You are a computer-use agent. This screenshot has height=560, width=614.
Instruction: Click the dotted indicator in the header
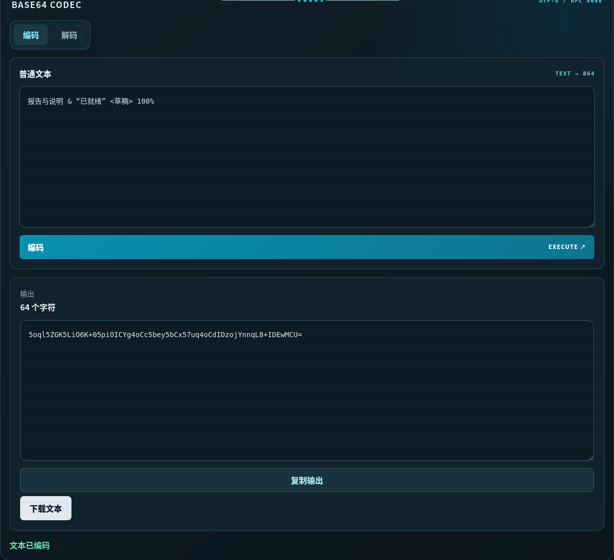pyautogui.click(x=311, y=1)
